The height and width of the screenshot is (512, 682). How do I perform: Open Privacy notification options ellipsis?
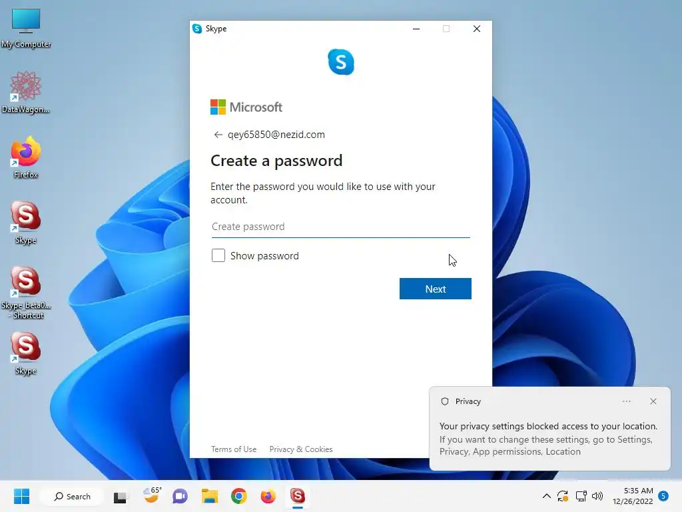(626, 401)
